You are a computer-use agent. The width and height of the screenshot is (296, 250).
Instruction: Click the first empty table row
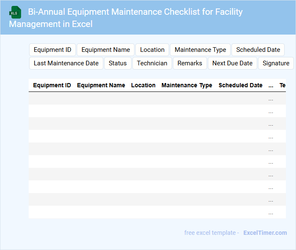(x=148, y=98)
